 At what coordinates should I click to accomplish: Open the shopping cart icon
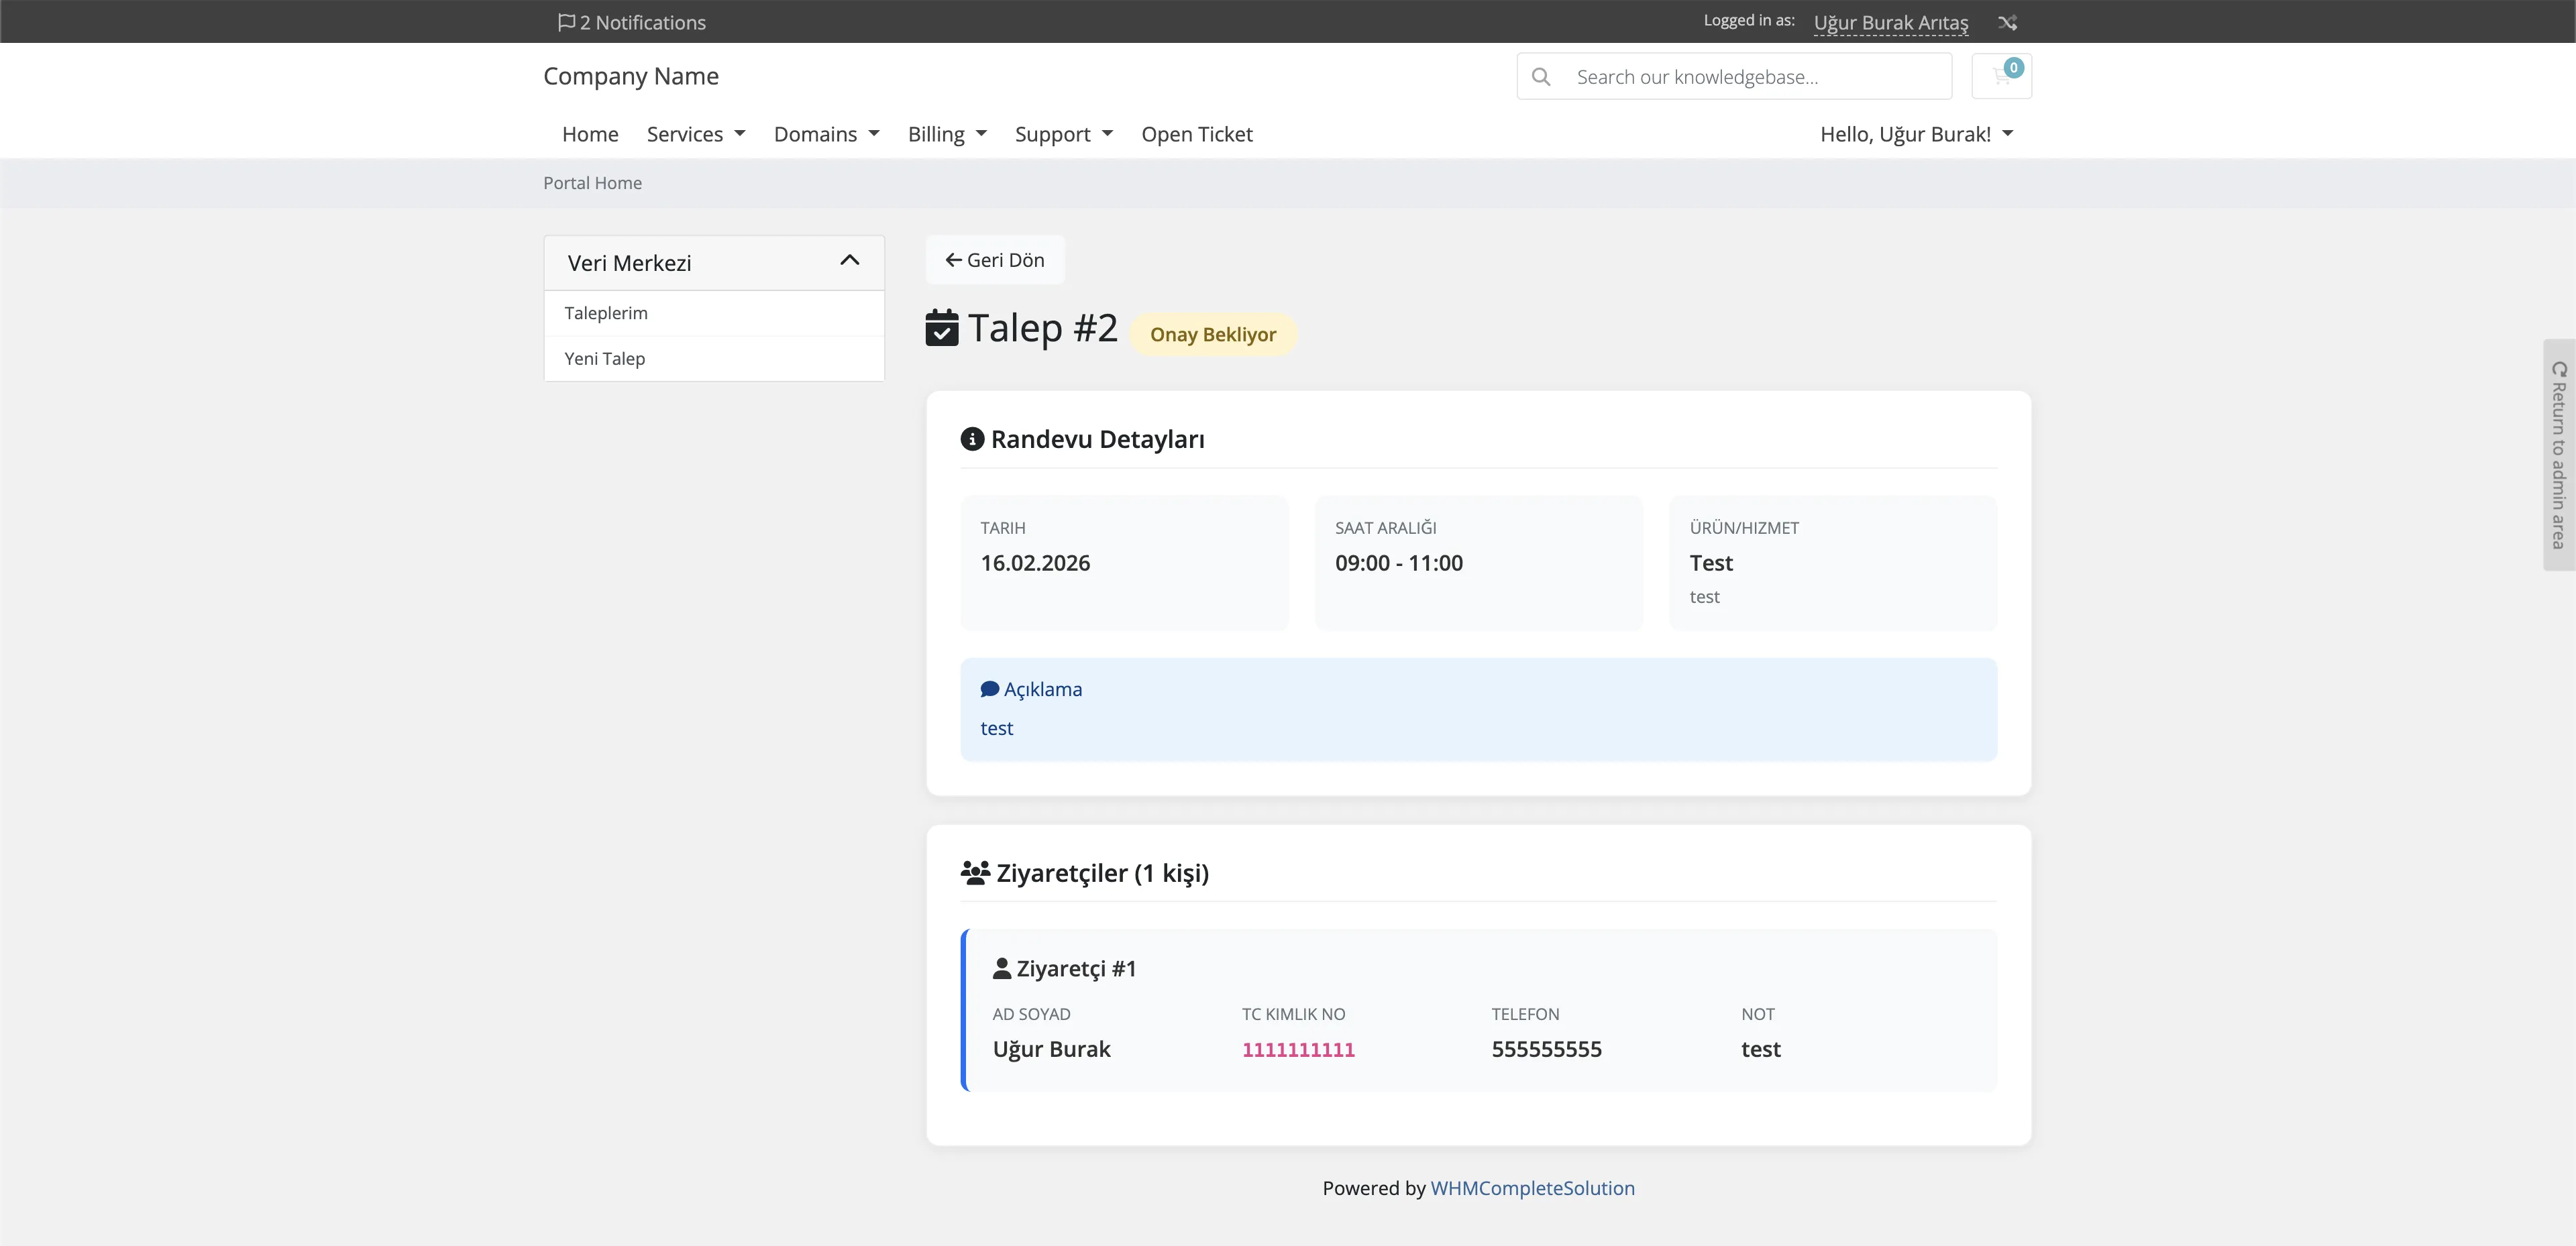2001,76
